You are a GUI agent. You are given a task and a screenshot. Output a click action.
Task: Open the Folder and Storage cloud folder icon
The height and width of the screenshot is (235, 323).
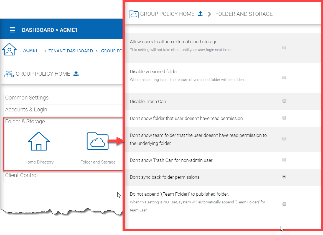(x=98, y=141)
